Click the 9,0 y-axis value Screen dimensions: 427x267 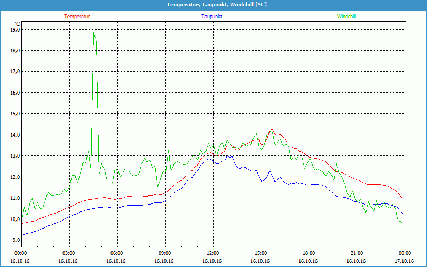[15, 240]
